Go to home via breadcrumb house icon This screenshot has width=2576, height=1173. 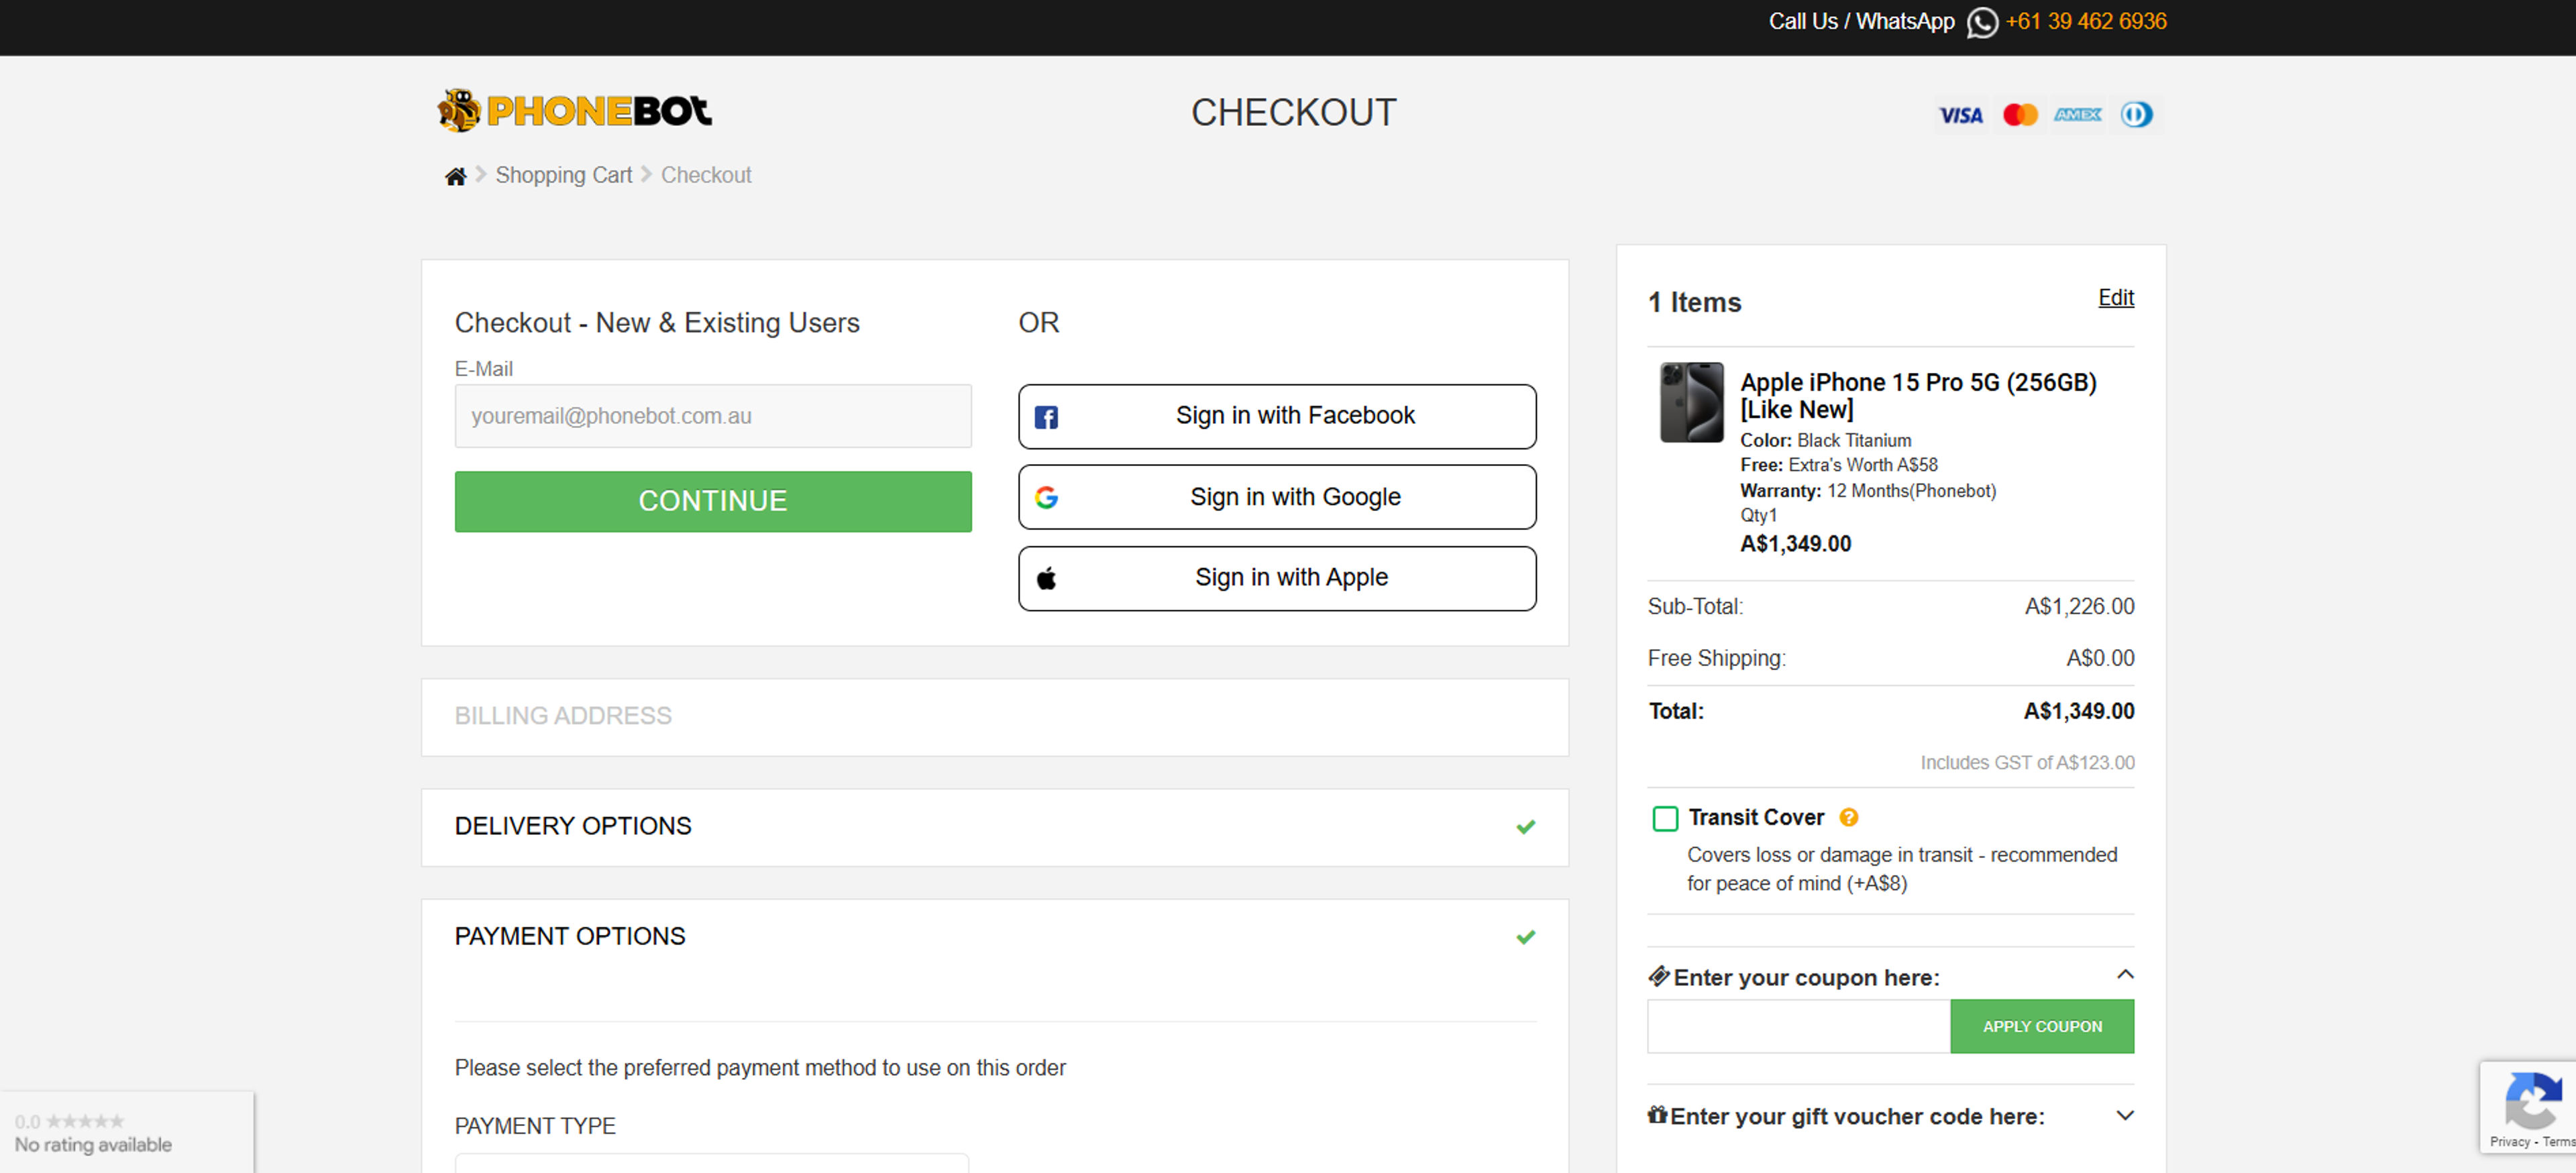point(455,177)
